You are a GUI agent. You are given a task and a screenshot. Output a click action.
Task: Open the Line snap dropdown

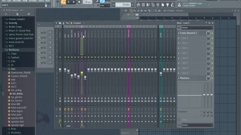coord(105,6)
